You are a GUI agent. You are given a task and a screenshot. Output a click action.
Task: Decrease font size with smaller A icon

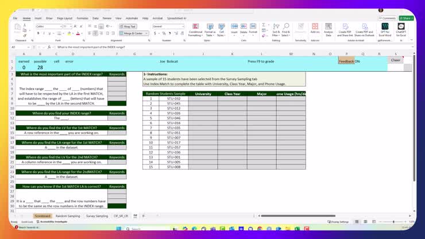(x=81, y=26)
